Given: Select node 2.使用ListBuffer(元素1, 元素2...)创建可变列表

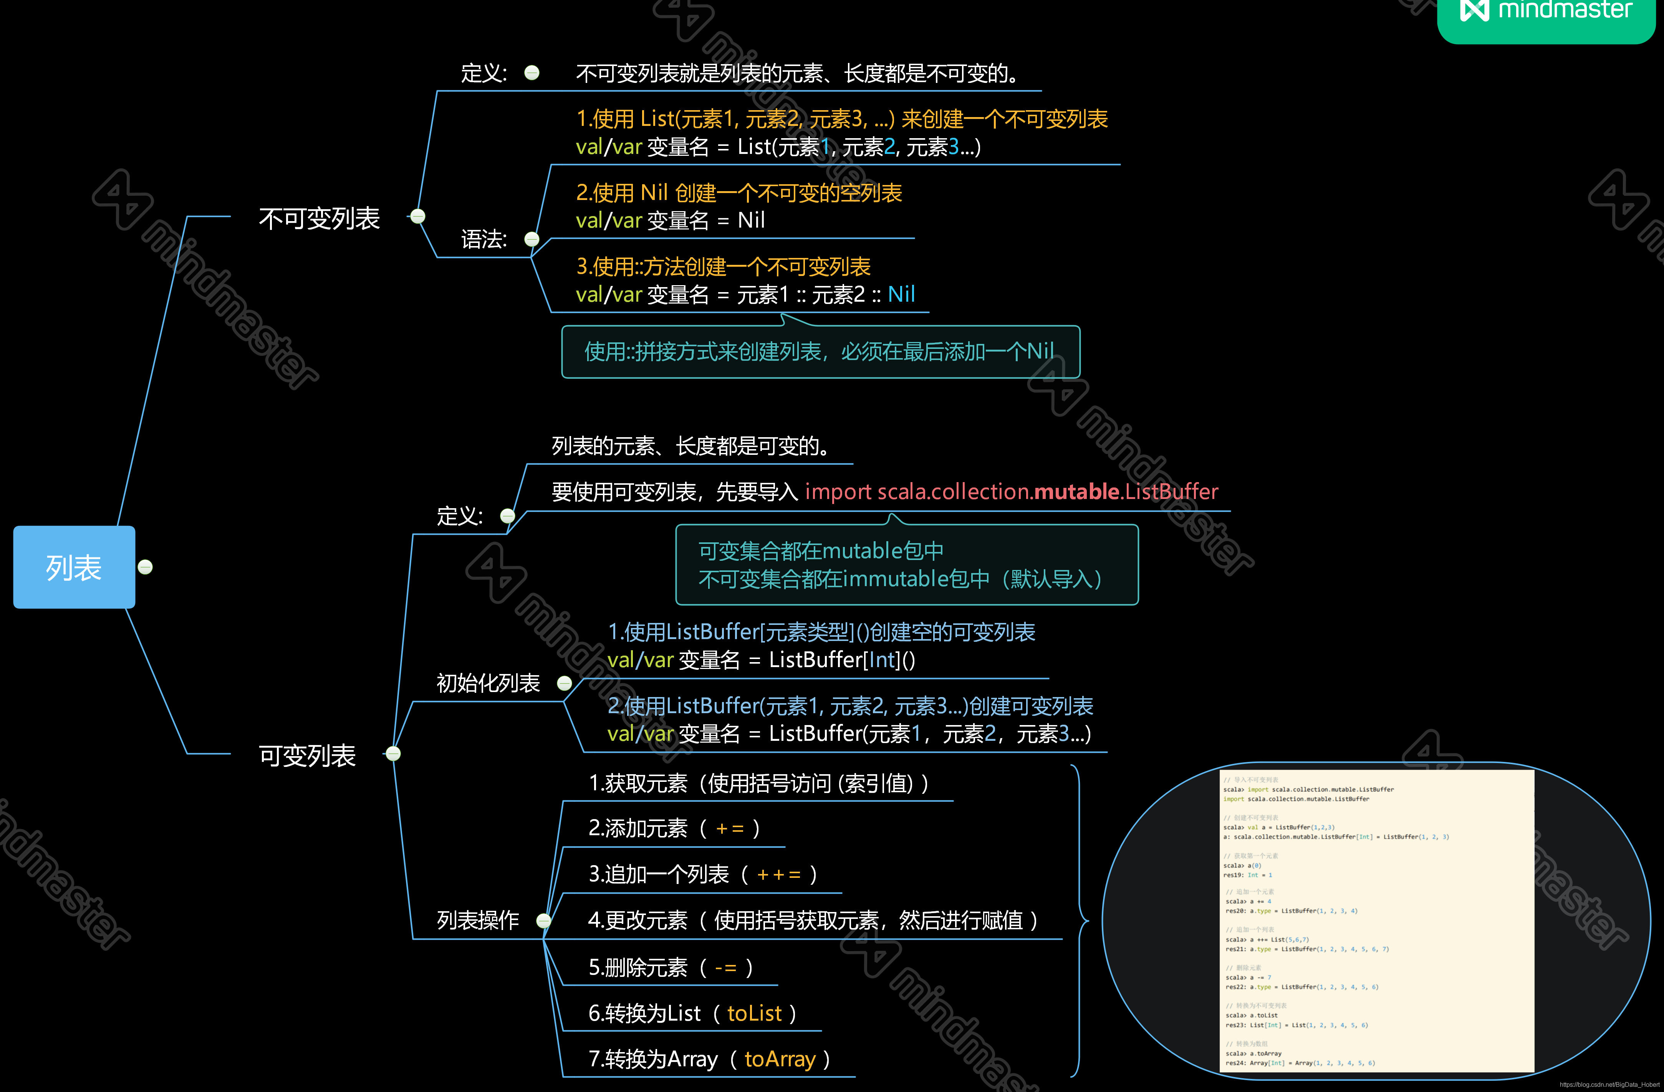Looking at the screenshot, I should (x=850, y=720).
